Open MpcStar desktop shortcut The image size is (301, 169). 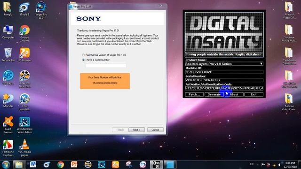(8, 100)
